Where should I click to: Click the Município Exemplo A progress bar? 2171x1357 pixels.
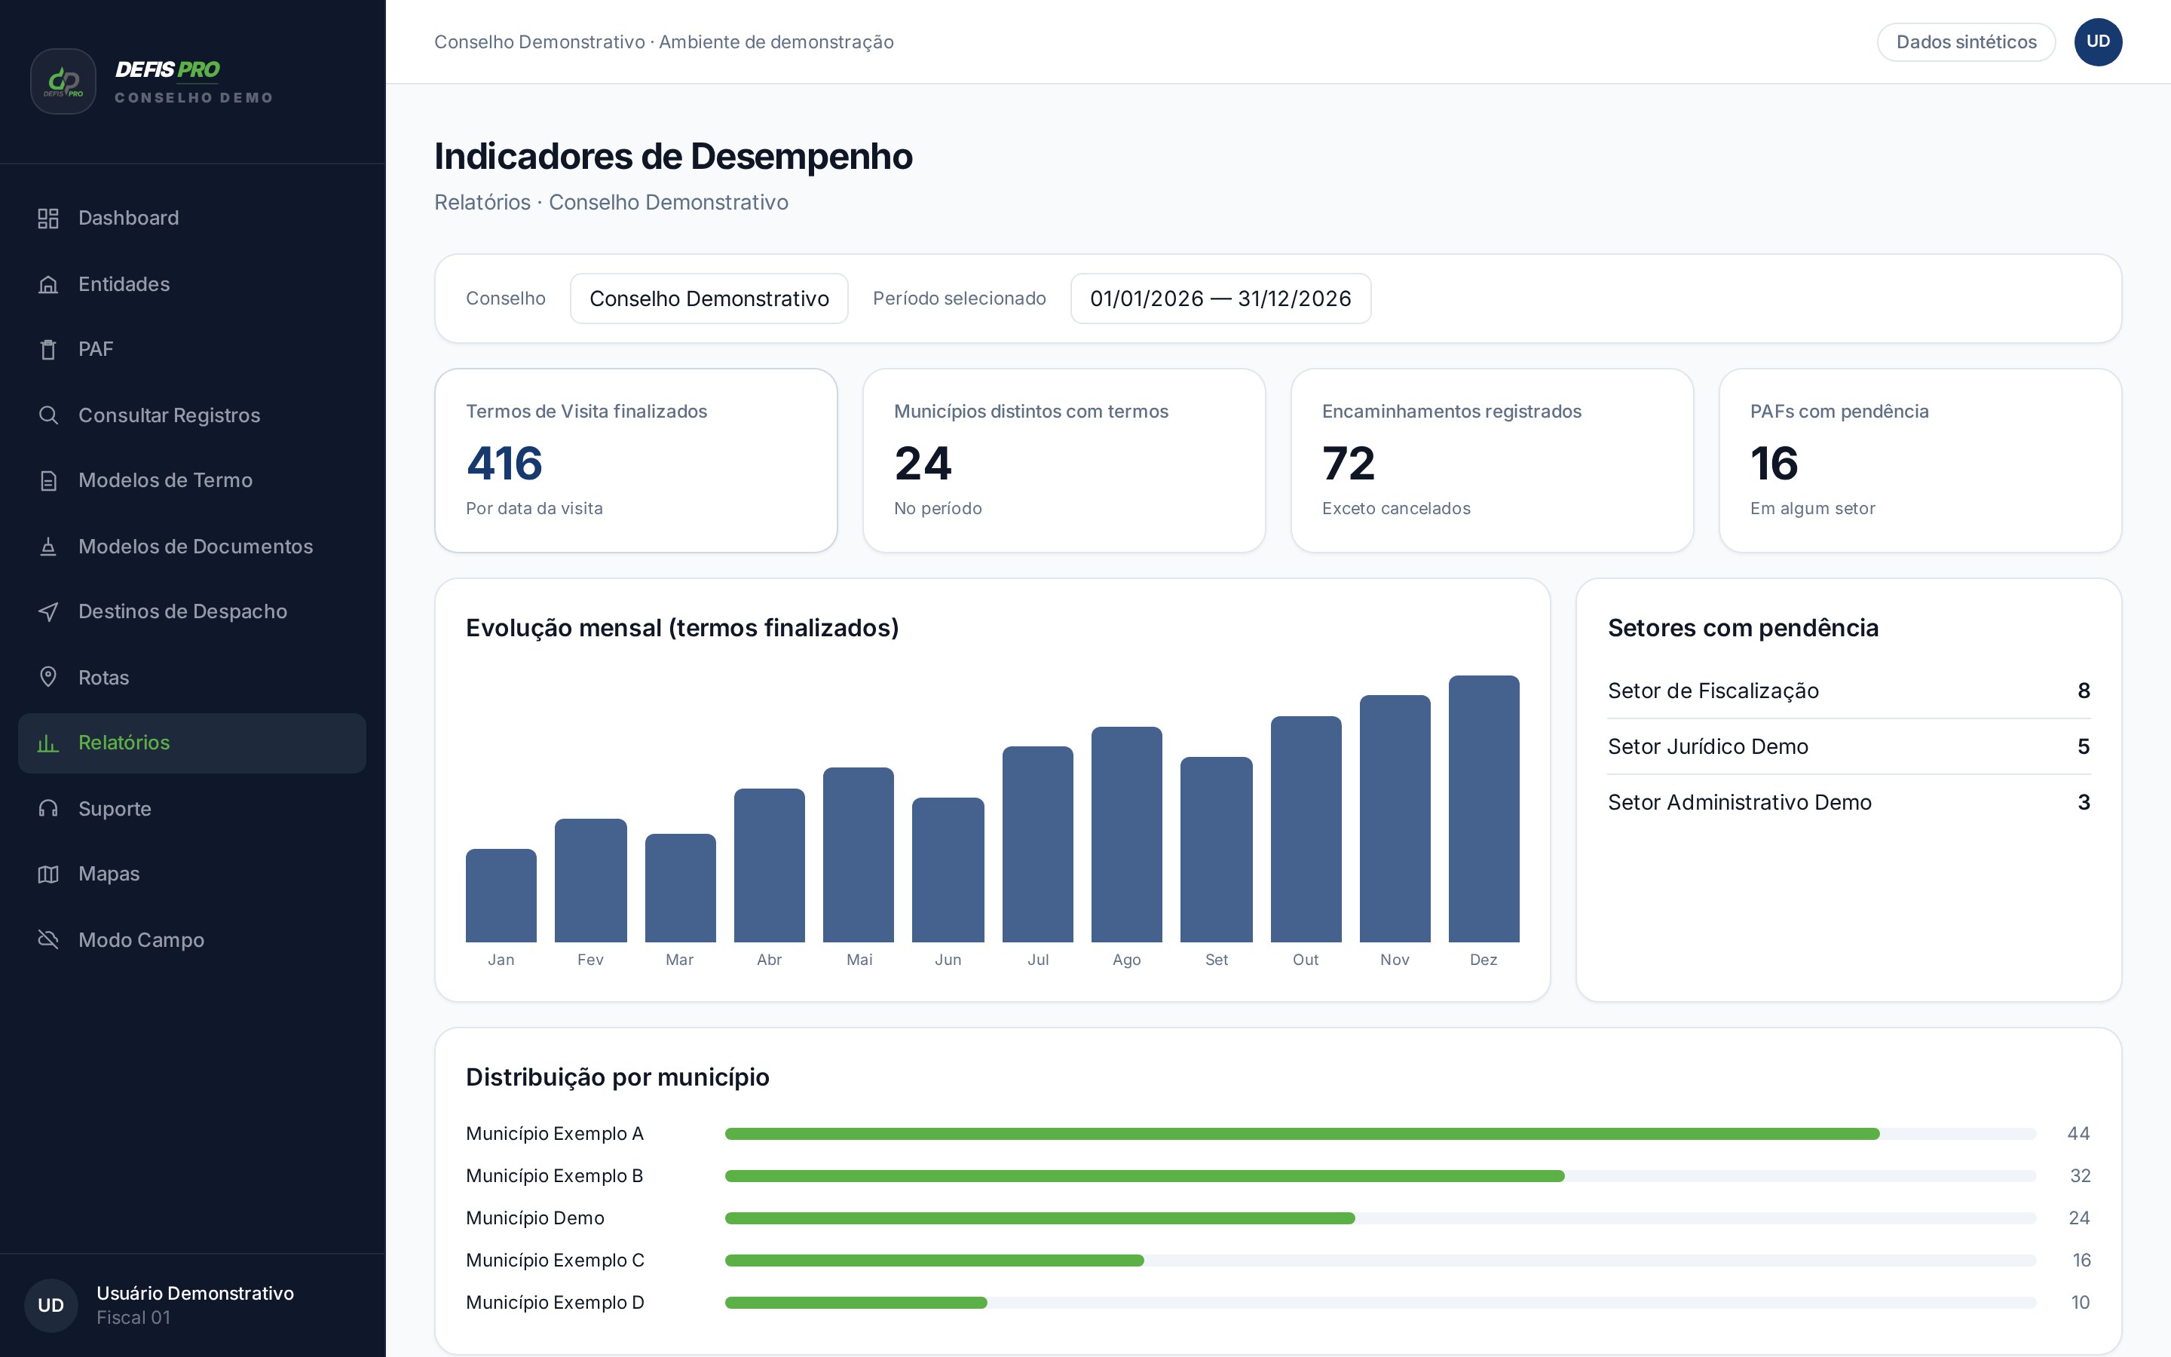point(1381,1135)
